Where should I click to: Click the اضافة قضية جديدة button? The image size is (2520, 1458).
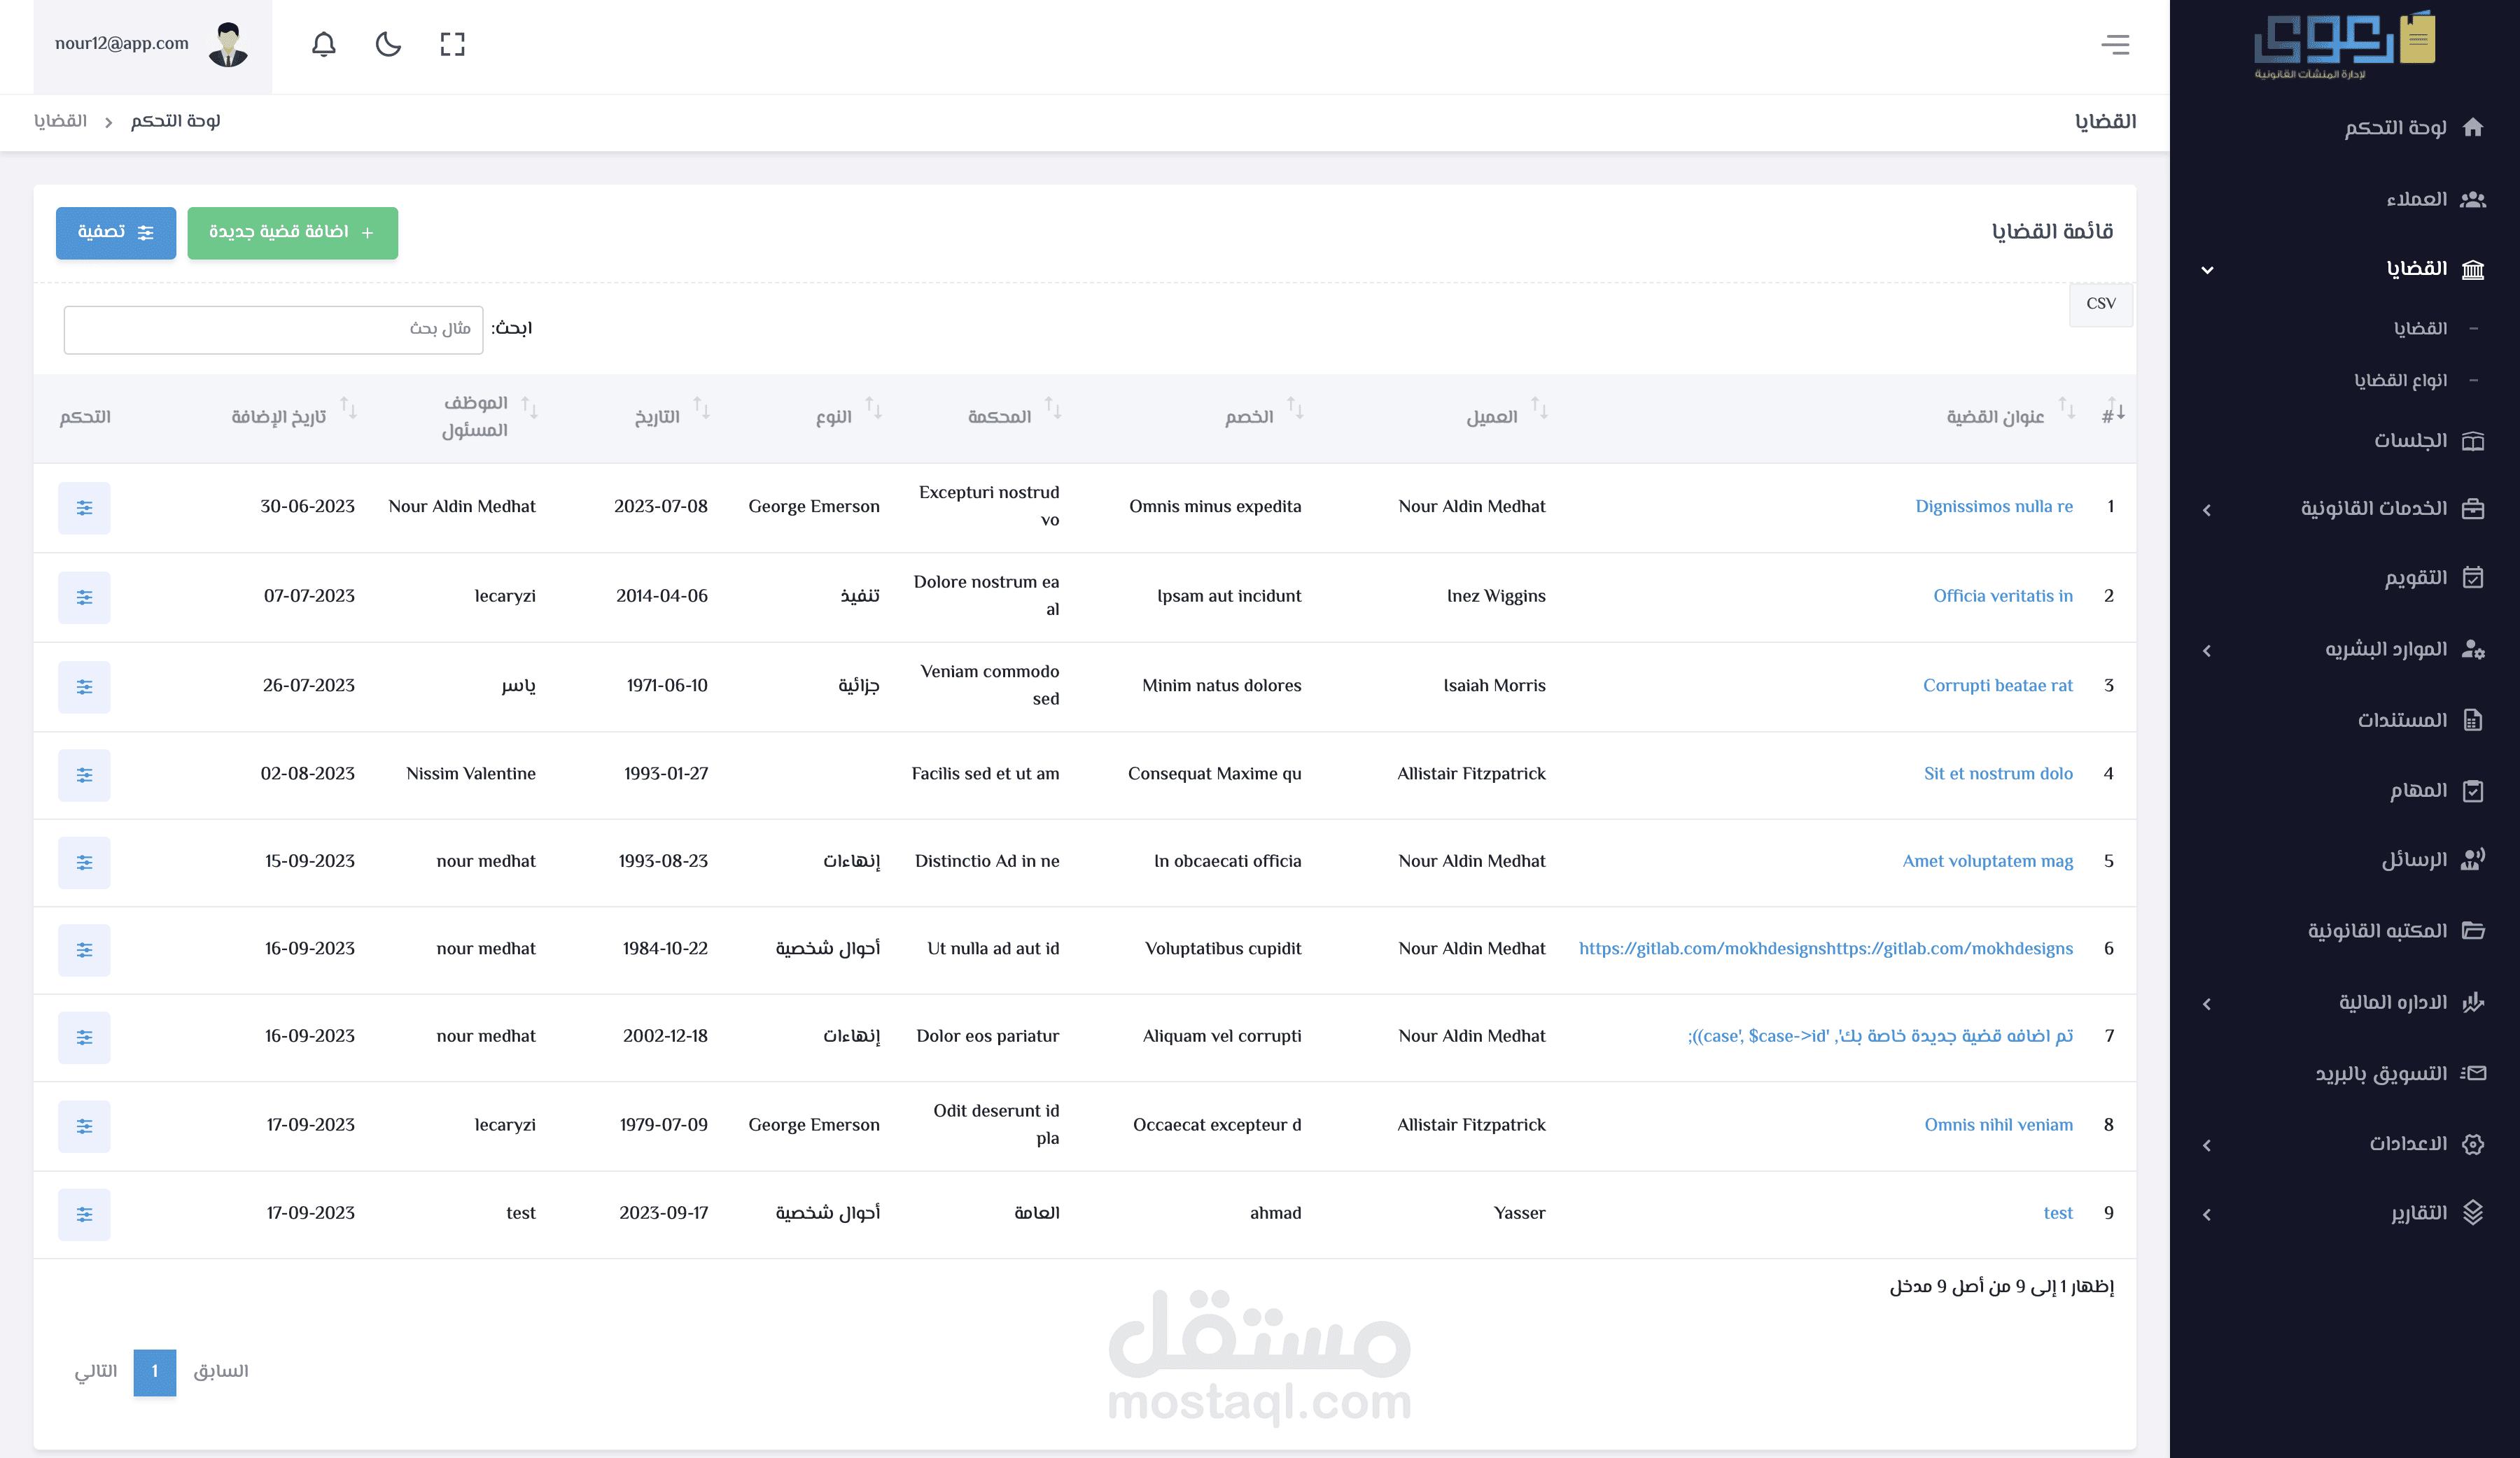coord(292,233)
